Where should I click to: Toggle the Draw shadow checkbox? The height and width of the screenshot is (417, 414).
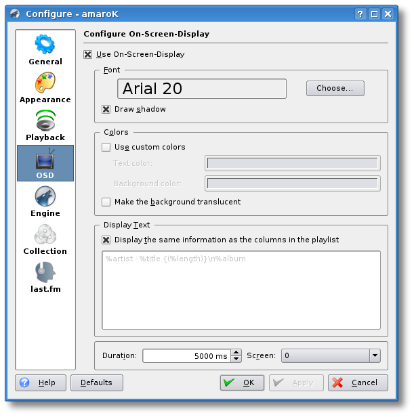[106, 109]
